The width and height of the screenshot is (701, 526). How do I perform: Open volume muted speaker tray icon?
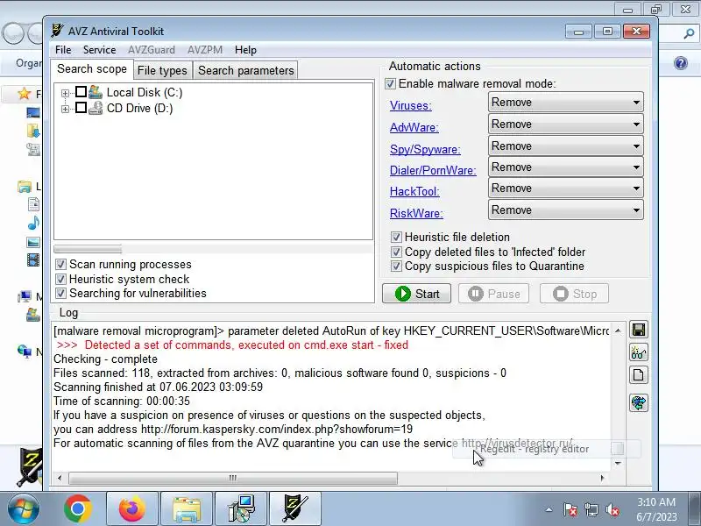pos(612,509)
